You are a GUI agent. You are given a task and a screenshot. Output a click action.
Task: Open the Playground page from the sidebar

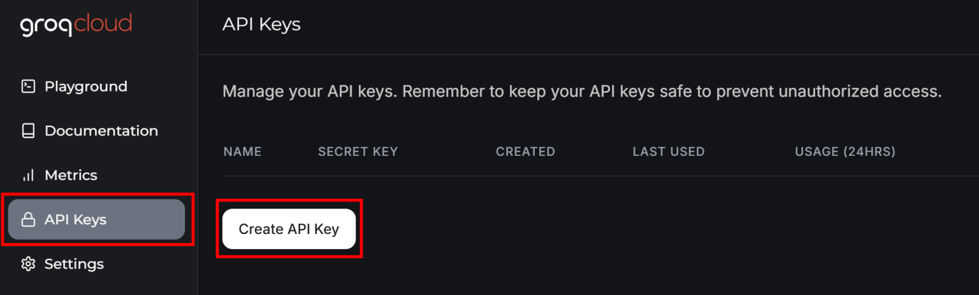pos(85,86)
